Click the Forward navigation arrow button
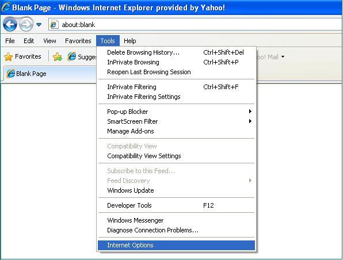 point(26,24)
